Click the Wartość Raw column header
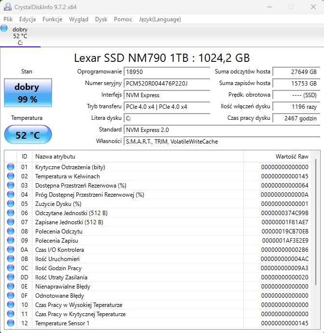The width and height of the screenshot is (324, 333). (x=277, y=157)
